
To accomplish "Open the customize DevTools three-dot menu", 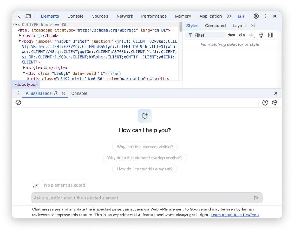I will click(x=266, y=16).
